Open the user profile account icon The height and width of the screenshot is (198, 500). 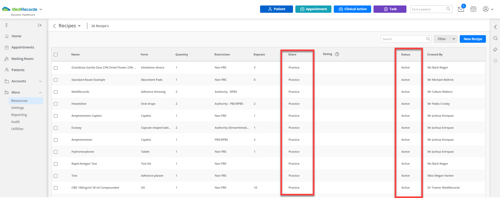(x=486, y=9)
